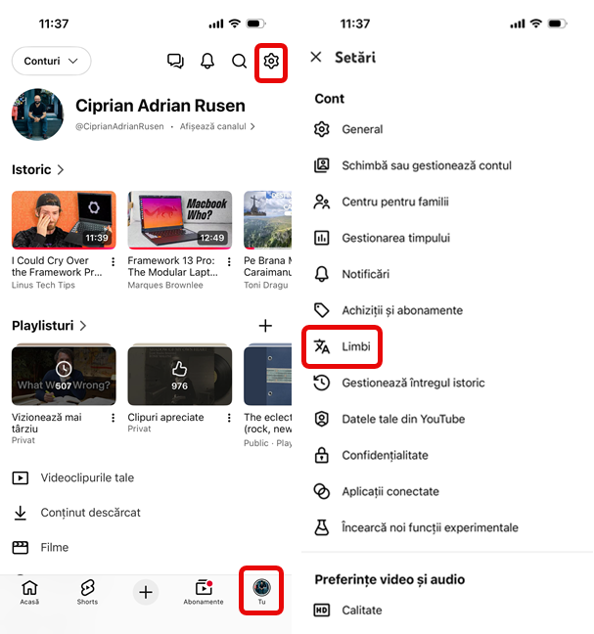Tap the @CiprianAdrianRusen handle text
This screenshot has height=634, width=594.
click(x=119, y=126)
